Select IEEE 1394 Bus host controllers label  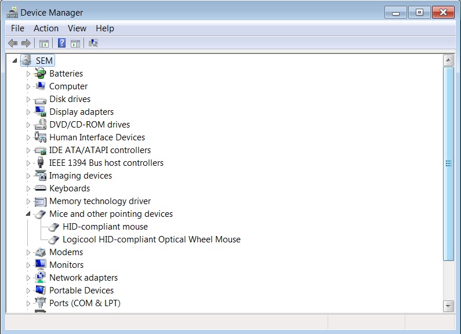click(106, 163)
